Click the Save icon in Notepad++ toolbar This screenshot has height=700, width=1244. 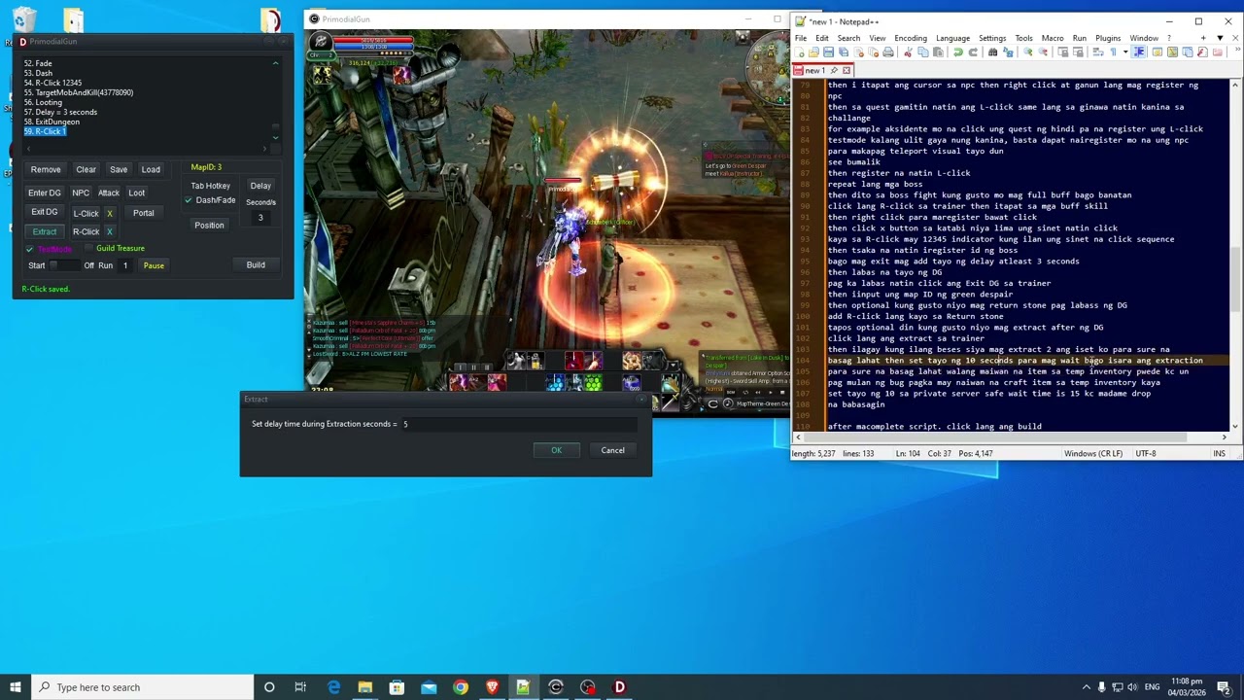[828, 52]
